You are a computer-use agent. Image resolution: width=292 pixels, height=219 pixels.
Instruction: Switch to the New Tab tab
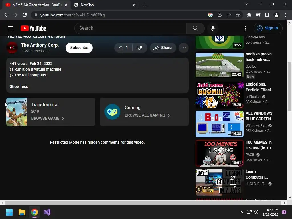tap(104, 5)
